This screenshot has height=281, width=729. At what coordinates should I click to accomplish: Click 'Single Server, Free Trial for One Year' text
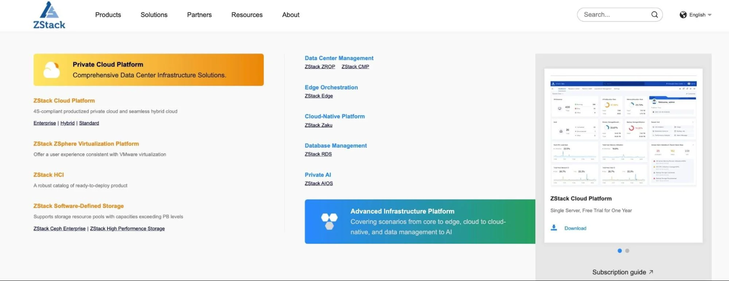click(591, 210)
